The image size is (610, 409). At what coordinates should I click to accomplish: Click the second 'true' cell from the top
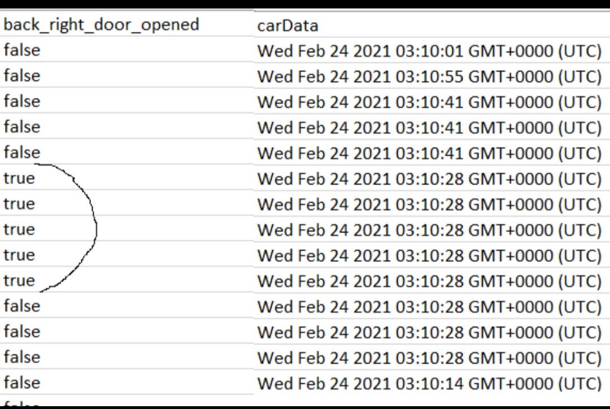(19, 204)
